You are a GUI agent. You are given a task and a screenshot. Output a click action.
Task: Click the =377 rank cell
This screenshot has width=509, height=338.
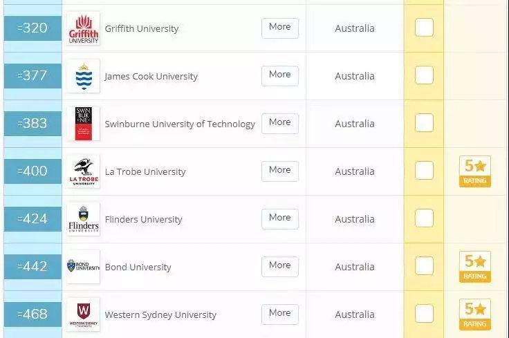[x=33, y=76]
